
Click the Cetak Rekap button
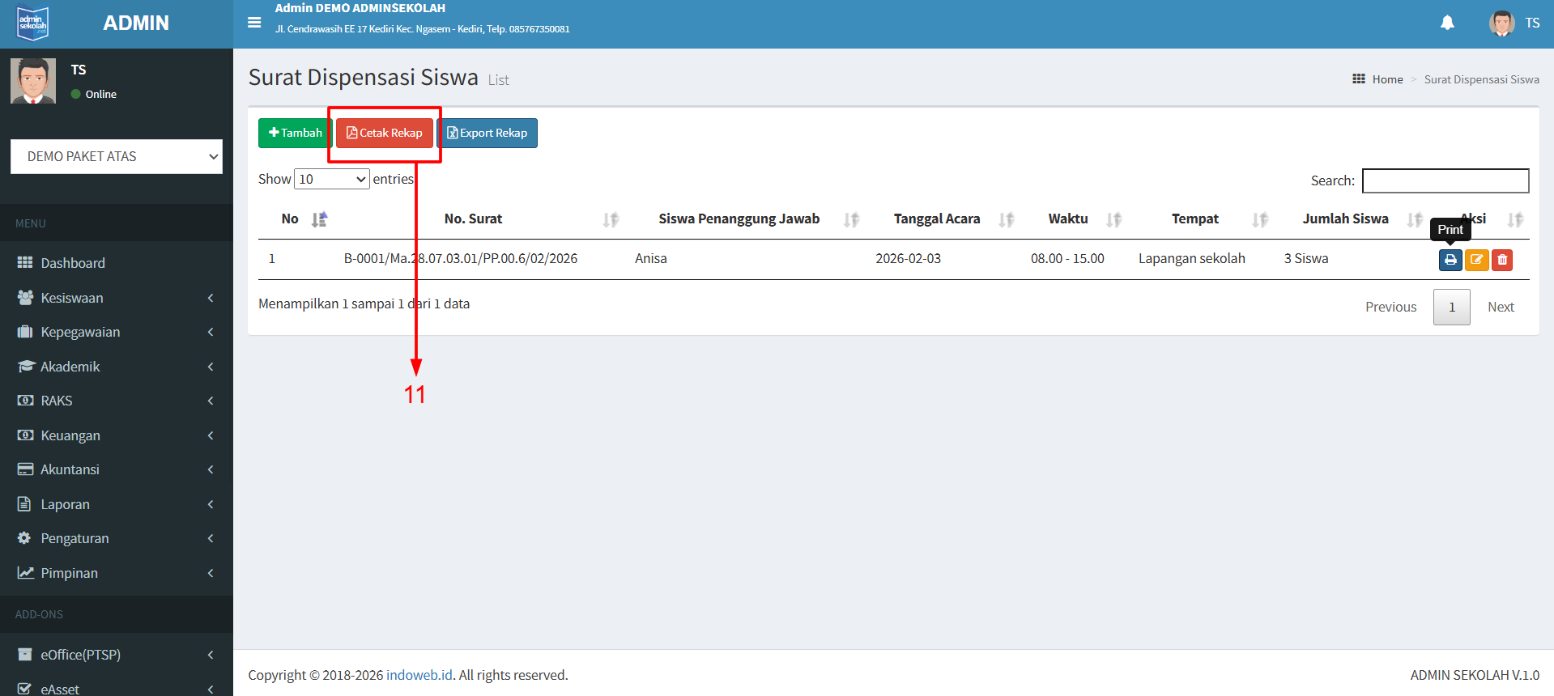(x=385, y=133)
